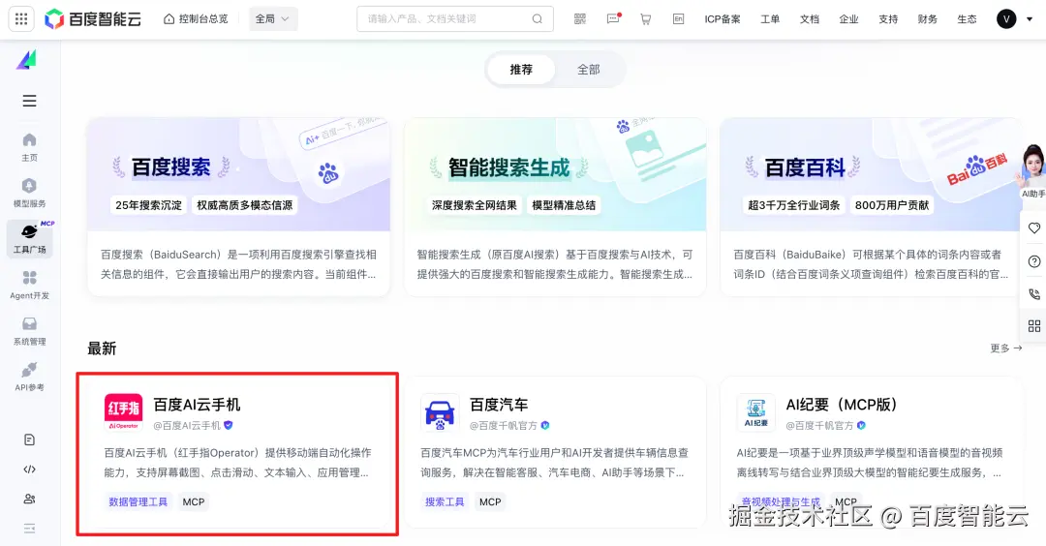
Task: Click the Qianfan logo in sidebar
Action: coord(27,60)
